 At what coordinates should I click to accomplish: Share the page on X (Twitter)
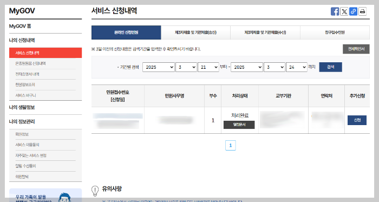[344, 11]
